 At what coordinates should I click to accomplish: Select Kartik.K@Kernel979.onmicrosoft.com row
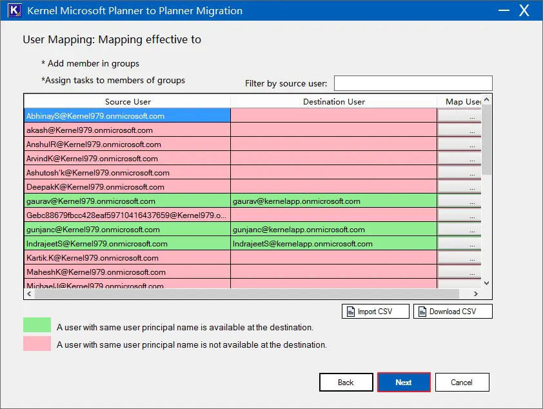click(128, 257)
